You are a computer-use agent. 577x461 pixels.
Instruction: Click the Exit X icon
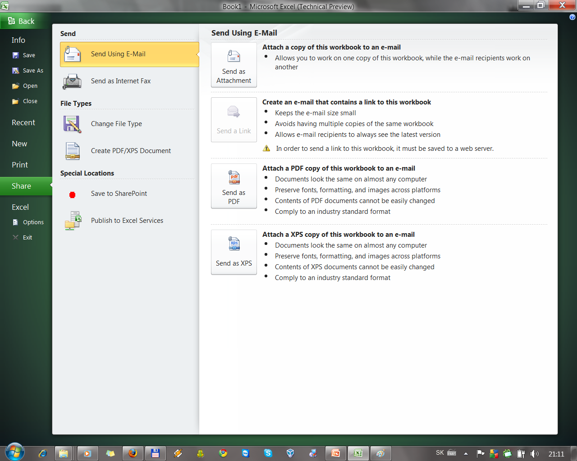point(16,238)
